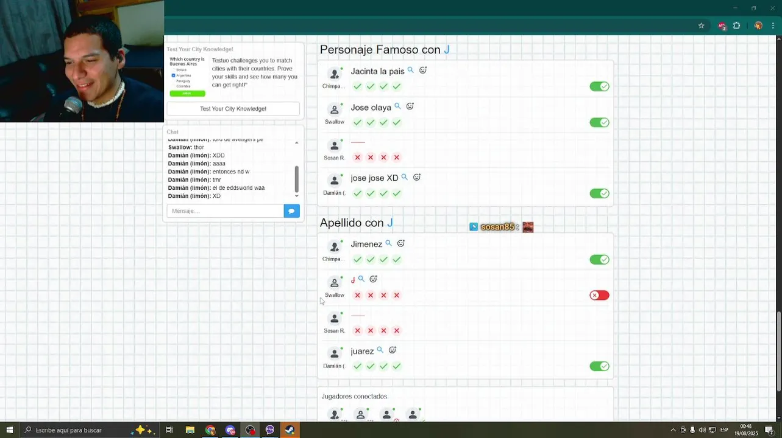Image resolution: width=782 pixels, height=438 pixels.
Task: Search the answer "Jose olaya" with magnifier icon
Action: pos(397,106)
